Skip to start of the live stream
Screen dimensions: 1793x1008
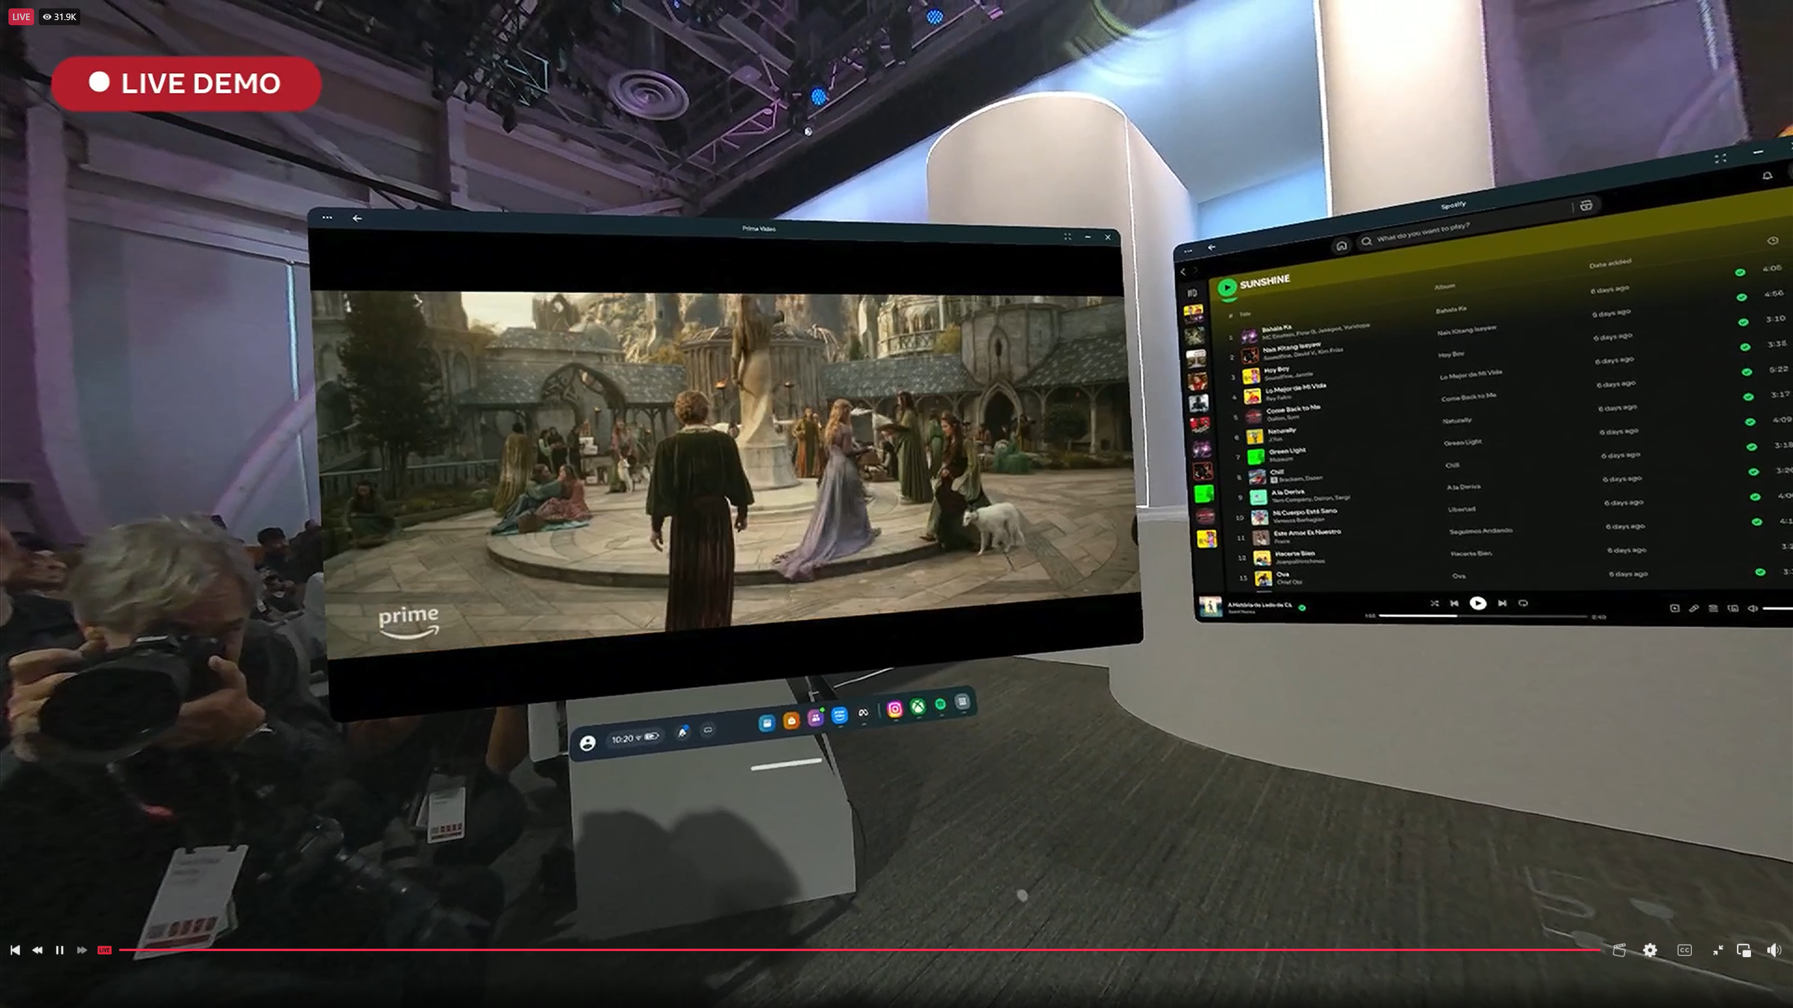pyautogui.click(x=14, y=950)
